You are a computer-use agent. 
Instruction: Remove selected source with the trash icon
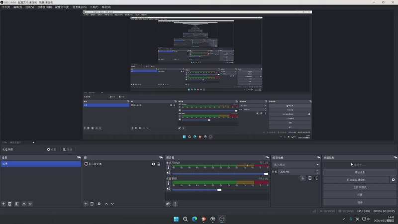pyautogui.click(x=92, y=204)
